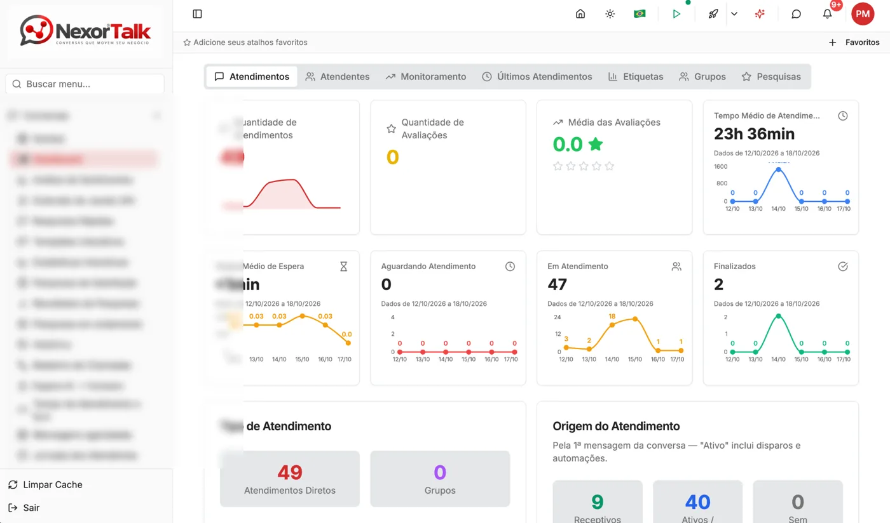Click the empty five-star rating row
Viewport: 890px width, 523px height.
pos(584,166)
